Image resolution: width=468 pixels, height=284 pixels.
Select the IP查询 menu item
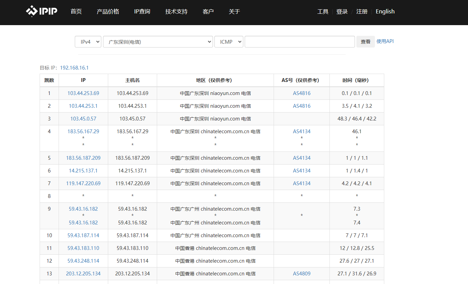[x=142, y=12]
